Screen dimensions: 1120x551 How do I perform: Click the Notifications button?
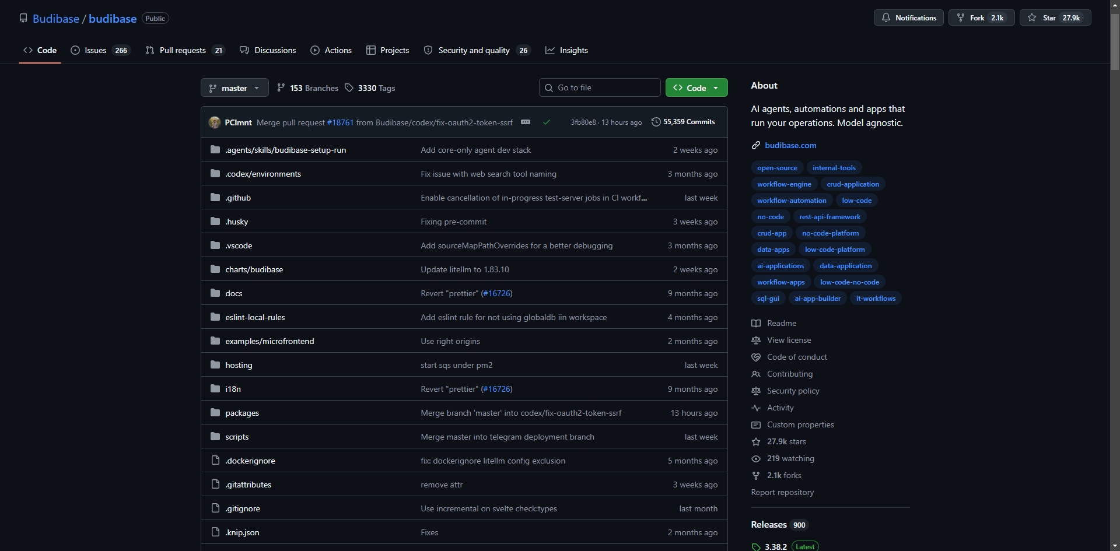[x=909, y=18]
